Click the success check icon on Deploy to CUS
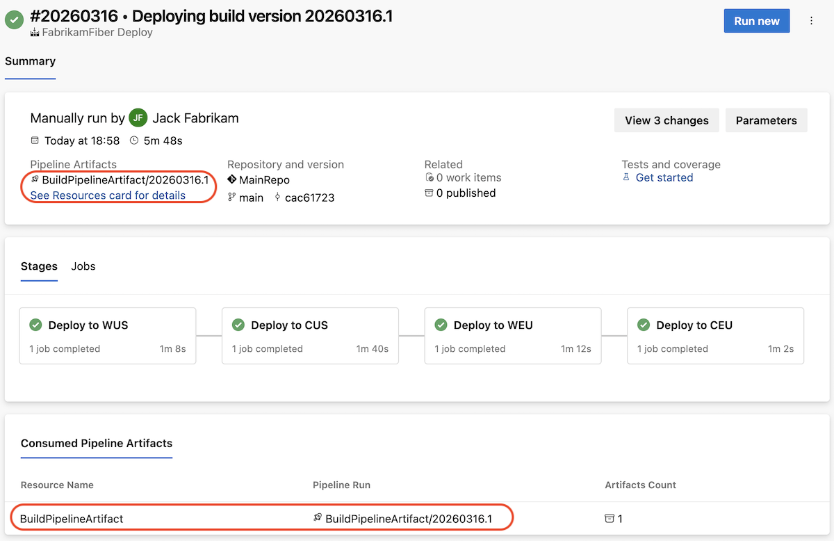834x541 pixels. (x=238, y=325)
